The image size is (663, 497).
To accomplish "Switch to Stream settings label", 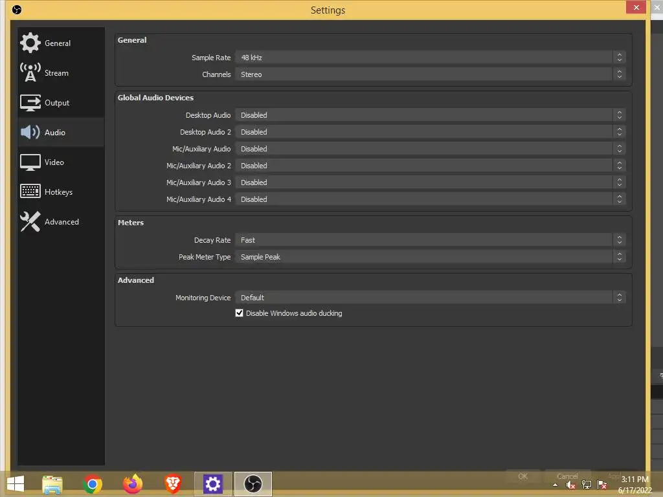I will [x=56, y=72].
